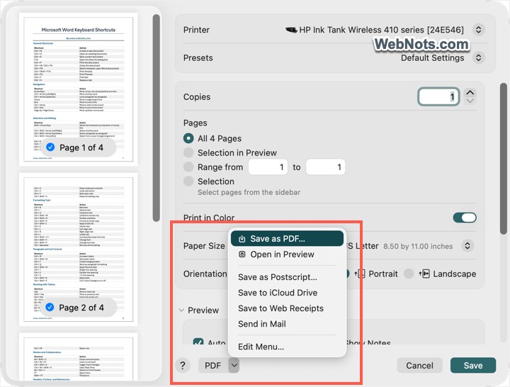The width and height of the screenshot is (510, 387).
Task: Choose Save to Web Receipts
Action: click(x=280, y=308)
